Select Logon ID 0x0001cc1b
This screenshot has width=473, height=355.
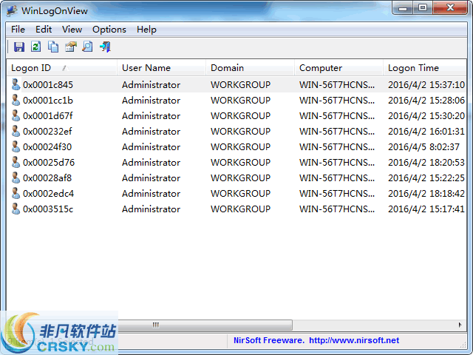click(x=48, y=101)
